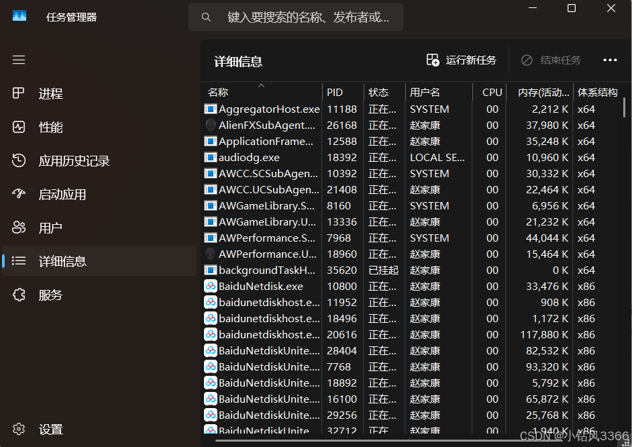632x447 pixels.
Task: Click the 进程 sidebar icon
Action: (x=19, y=93)
